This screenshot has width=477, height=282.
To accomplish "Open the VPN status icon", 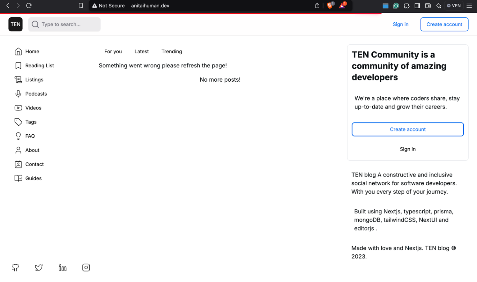I will click(454, 6).
